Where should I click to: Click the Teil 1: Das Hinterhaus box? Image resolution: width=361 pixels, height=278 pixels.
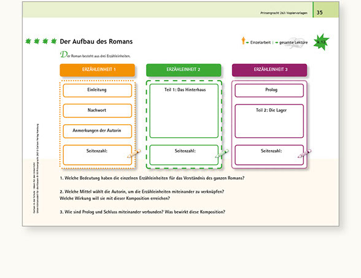[x=184, y=111]
